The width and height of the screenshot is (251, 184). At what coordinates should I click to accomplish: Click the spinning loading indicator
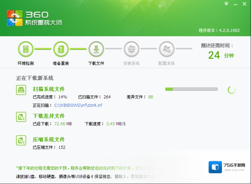(232, 90)
